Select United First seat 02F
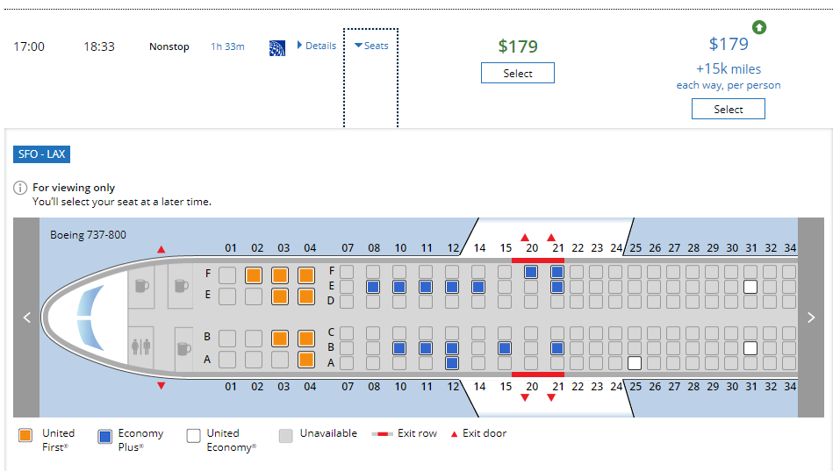The image size is (840, 471). [x=254, y=275]
